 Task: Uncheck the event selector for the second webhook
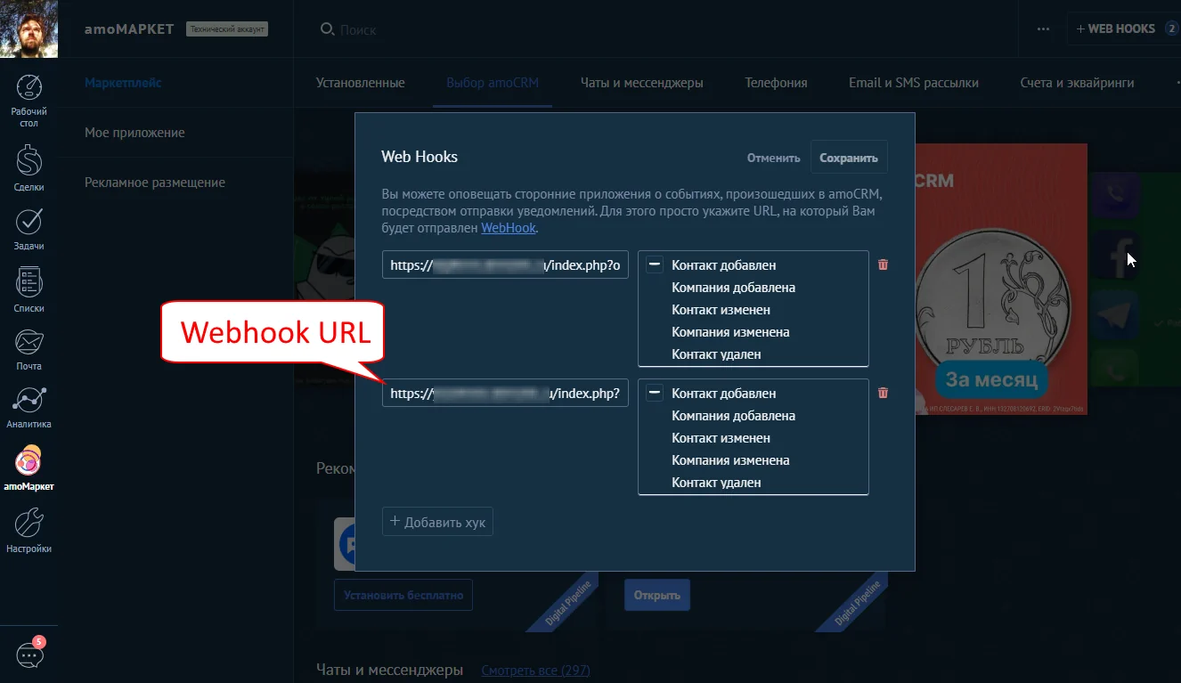(656, 393)
